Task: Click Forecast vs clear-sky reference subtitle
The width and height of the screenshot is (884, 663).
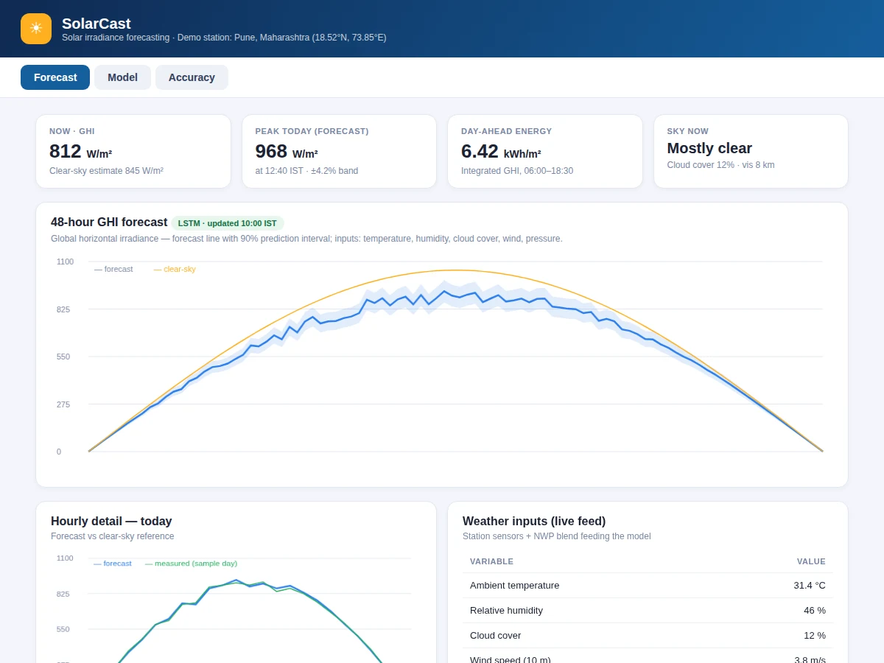Action: click(x=113, y=536)
